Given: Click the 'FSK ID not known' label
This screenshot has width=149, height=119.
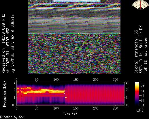Looking at the screenshot, I should (145, 55).
